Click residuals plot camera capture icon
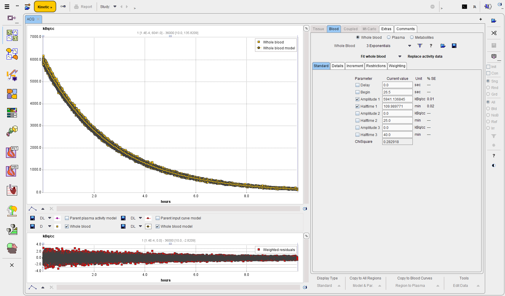The width and height of the screenshot is (505, 296). tap(305, 287)
